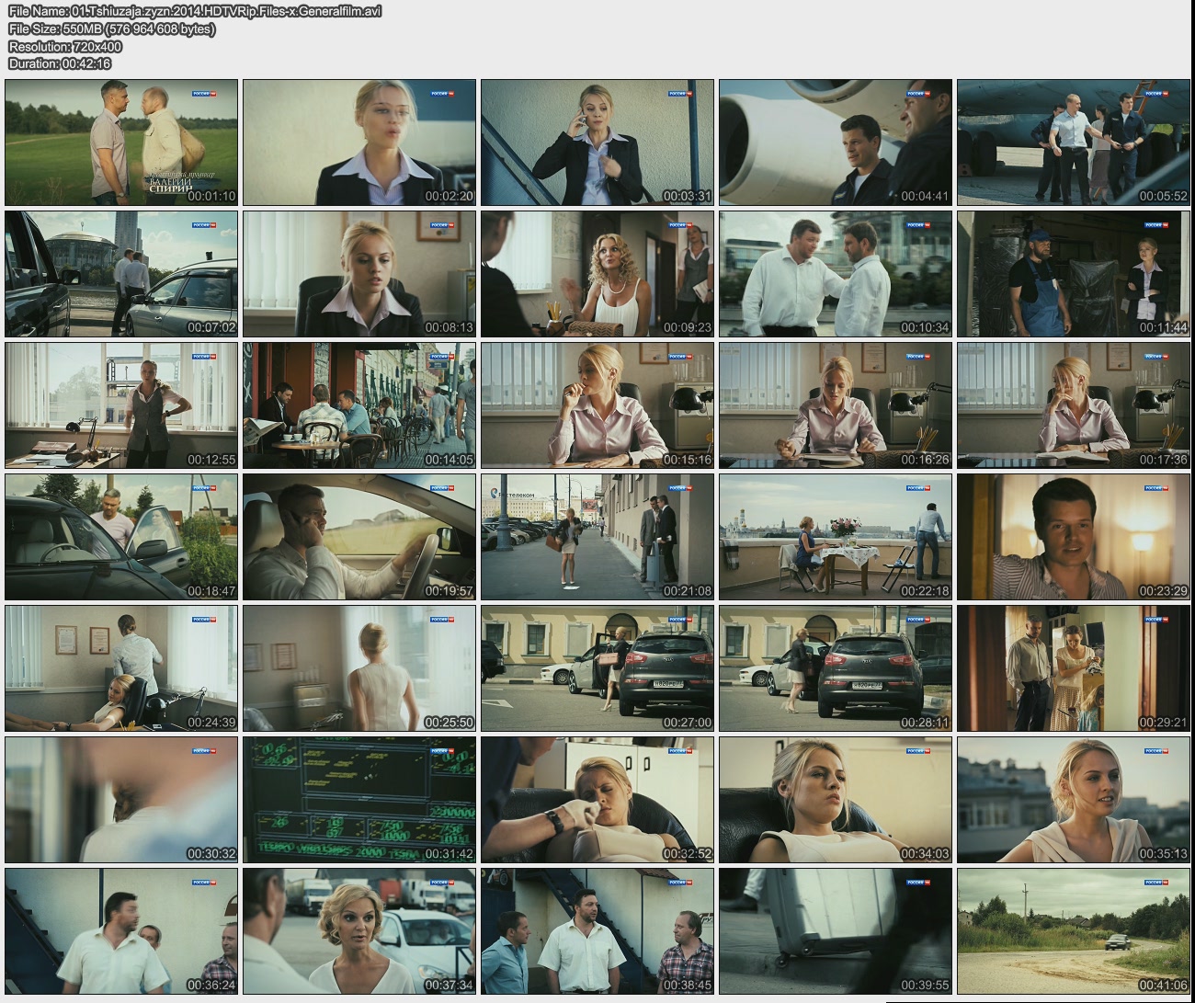The image size is (1195, 1003).
Task: Click the green data screen frame at 00:31:42
Action: click(x=359, y=800)
